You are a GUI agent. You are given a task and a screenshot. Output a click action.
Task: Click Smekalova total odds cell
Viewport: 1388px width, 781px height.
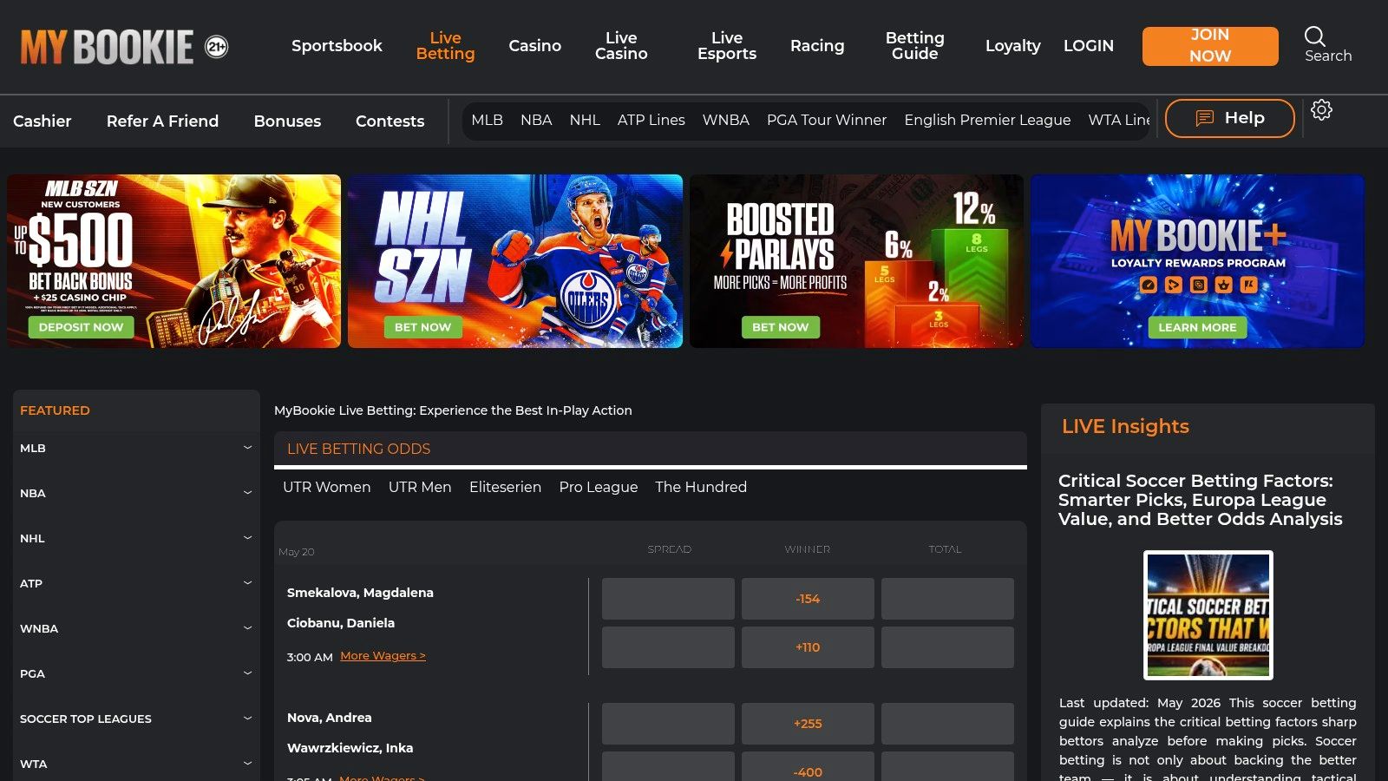[947, 599]
